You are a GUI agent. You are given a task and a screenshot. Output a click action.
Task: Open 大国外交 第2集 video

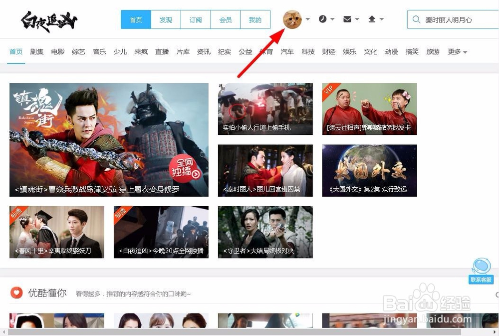(x=369, y=170)
